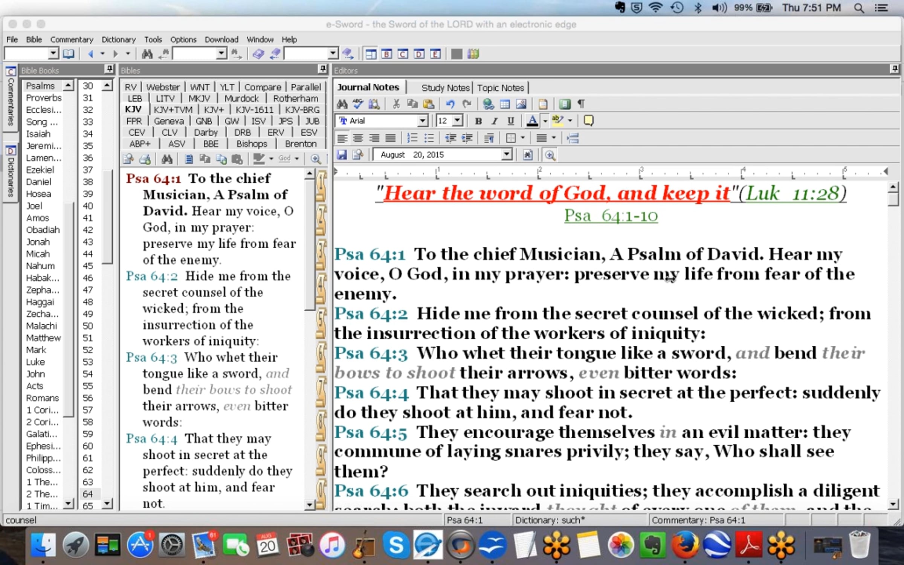Toggle italic formatting in editor
Viewport: 904px width, 565px height.
click(495, 121)
